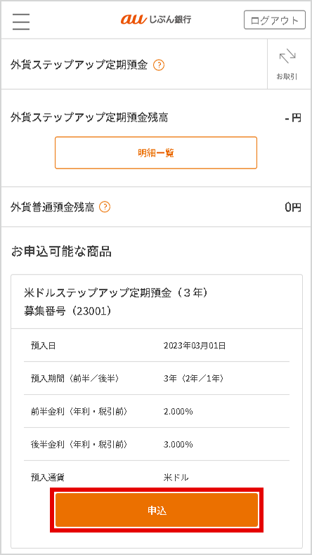Click the 後半金利 3.000% row
312x555 pixels.
tap(157, 444)
